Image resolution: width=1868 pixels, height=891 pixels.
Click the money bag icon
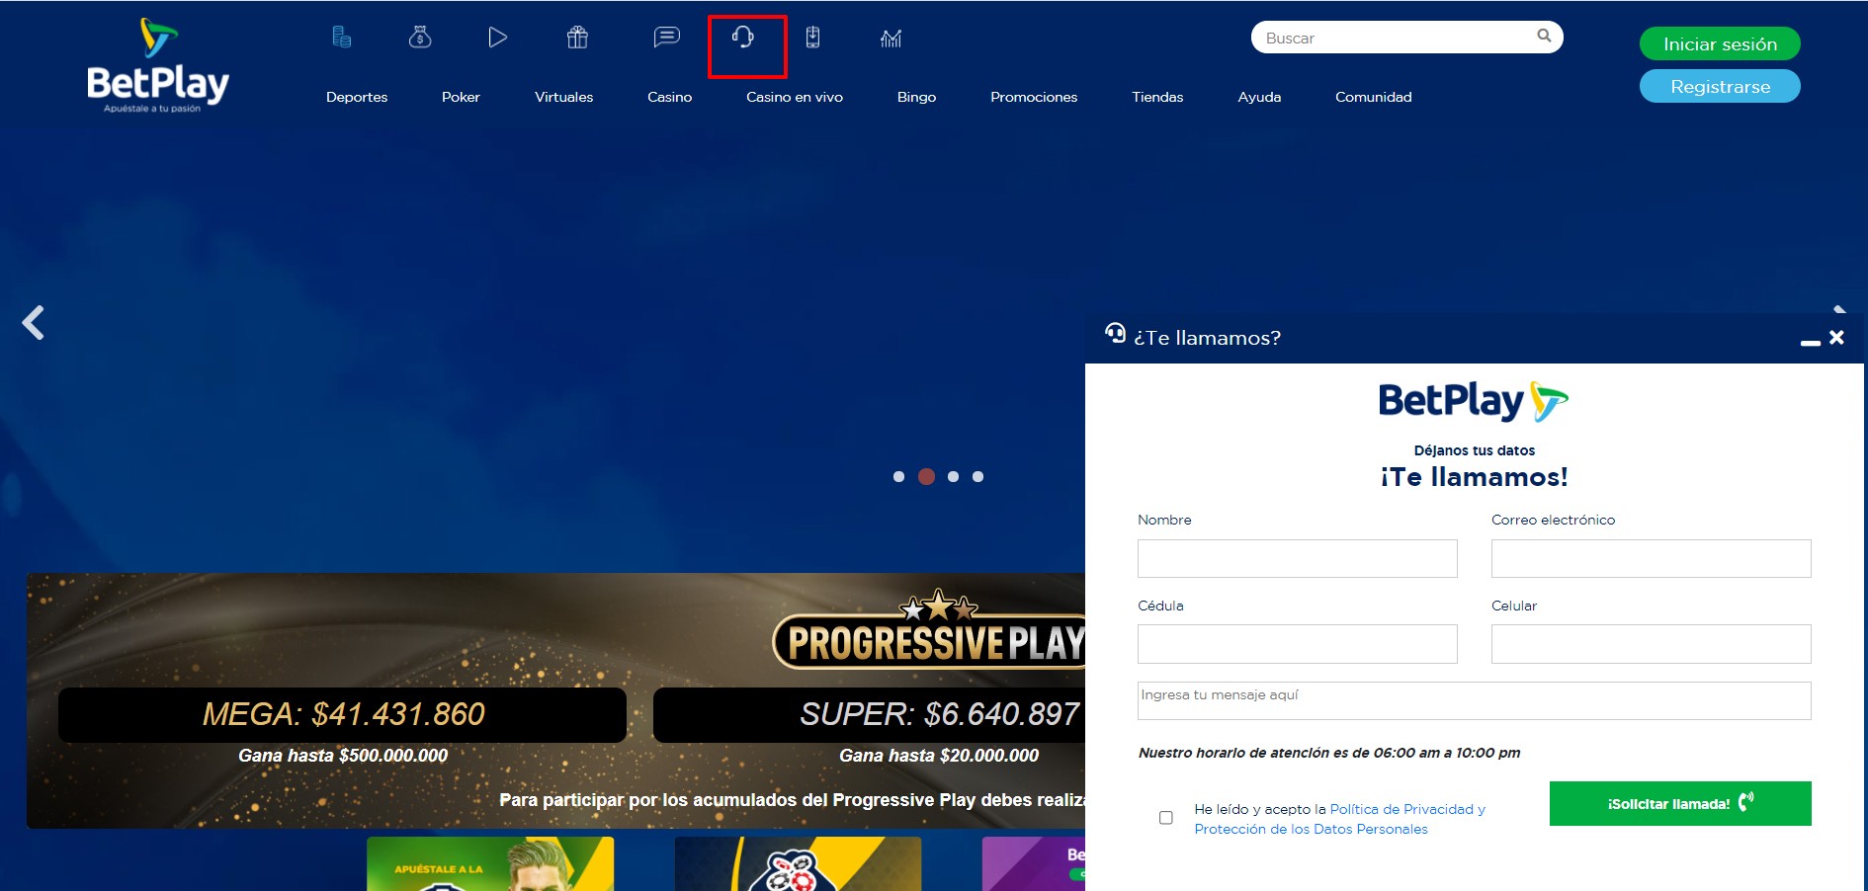coord(420,38)
